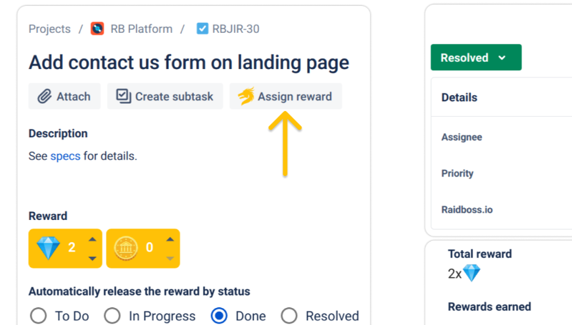Decrease the diamond reward amount
572x325 pixels.
click(x=92, y=257)
